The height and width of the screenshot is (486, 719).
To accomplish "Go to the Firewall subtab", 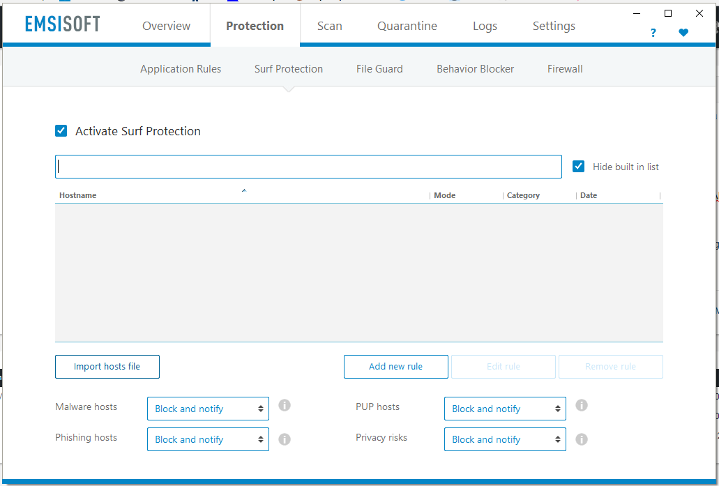I will [565, 69].
